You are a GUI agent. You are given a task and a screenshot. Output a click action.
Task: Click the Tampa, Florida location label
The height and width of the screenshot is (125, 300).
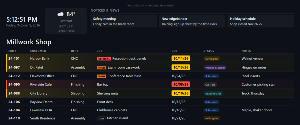click(x=66, y=31)
